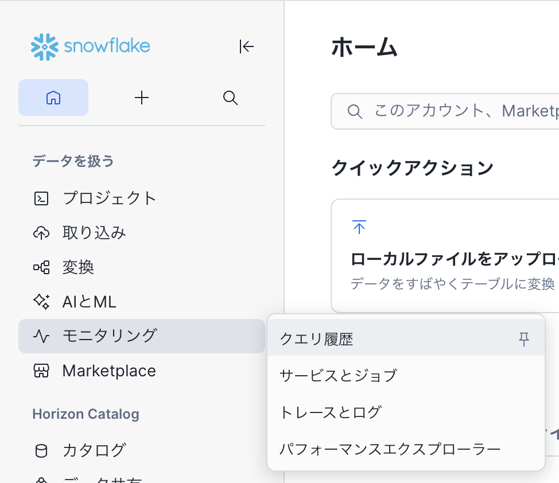Click the Marketplace storefront icon
Viewport: 559px width, 483px height.
41,371
